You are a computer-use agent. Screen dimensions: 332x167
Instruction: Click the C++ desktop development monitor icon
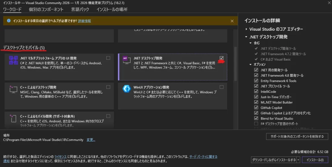tap(14, 89)
